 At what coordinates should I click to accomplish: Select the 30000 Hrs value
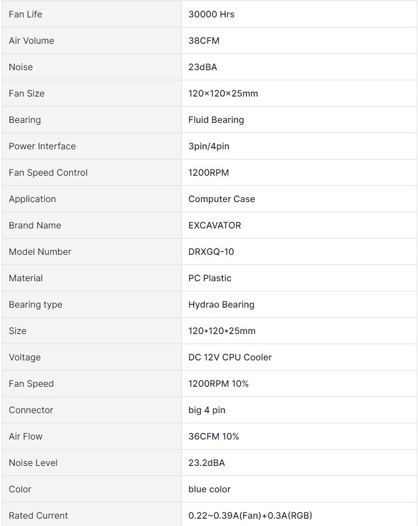[212, 14]
